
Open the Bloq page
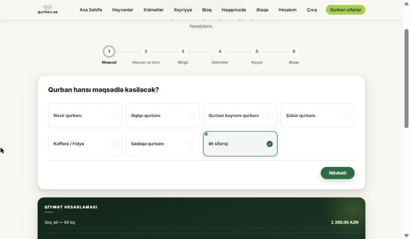coord(206,10)
